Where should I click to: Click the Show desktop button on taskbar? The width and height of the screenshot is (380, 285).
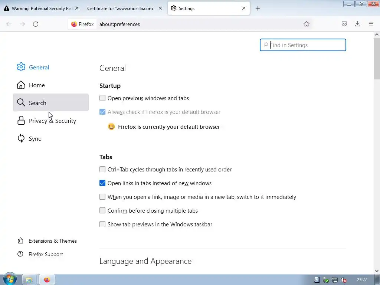click(x=377, y=280)
